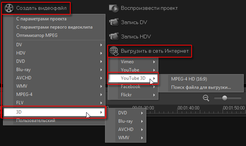Expand the Blu-ray submenu in Создать видеофайл menu
246x146 pixels.
coord(54,70)
